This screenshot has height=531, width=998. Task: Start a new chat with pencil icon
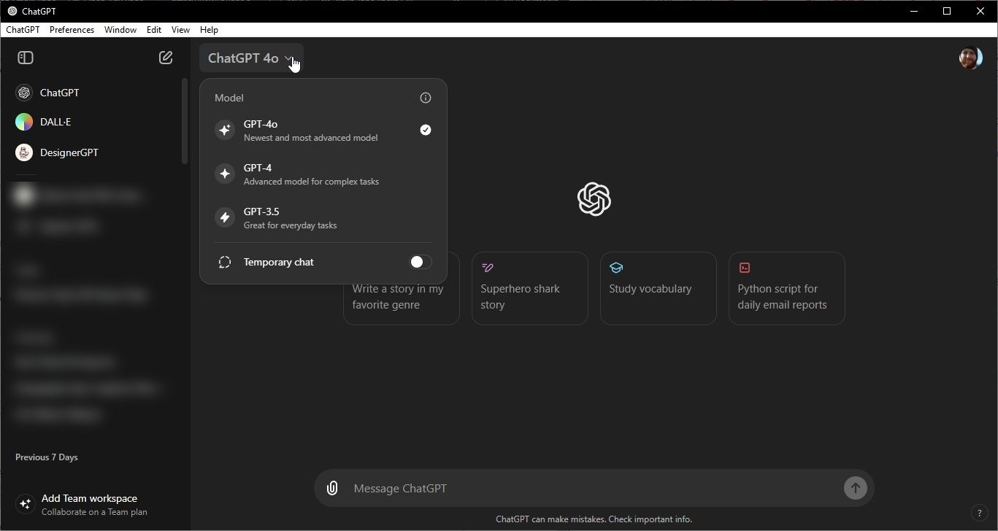click(166, 58)
